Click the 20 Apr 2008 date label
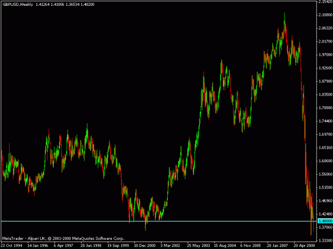 304,246
